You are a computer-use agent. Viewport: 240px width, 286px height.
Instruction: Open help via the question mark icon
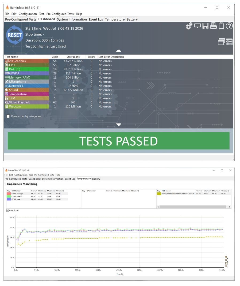[229, 26]
